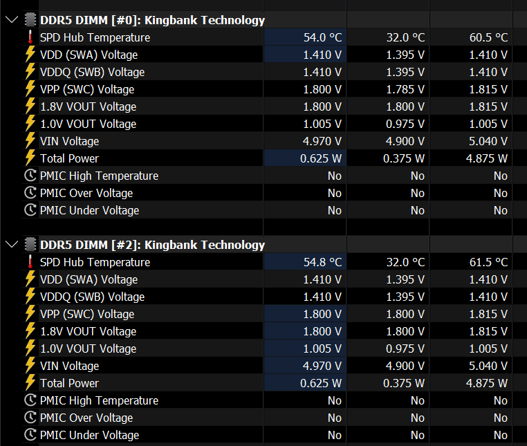Select VDD (SWA) Voltage label under DIMM [#0]

(x=89, y=55)
